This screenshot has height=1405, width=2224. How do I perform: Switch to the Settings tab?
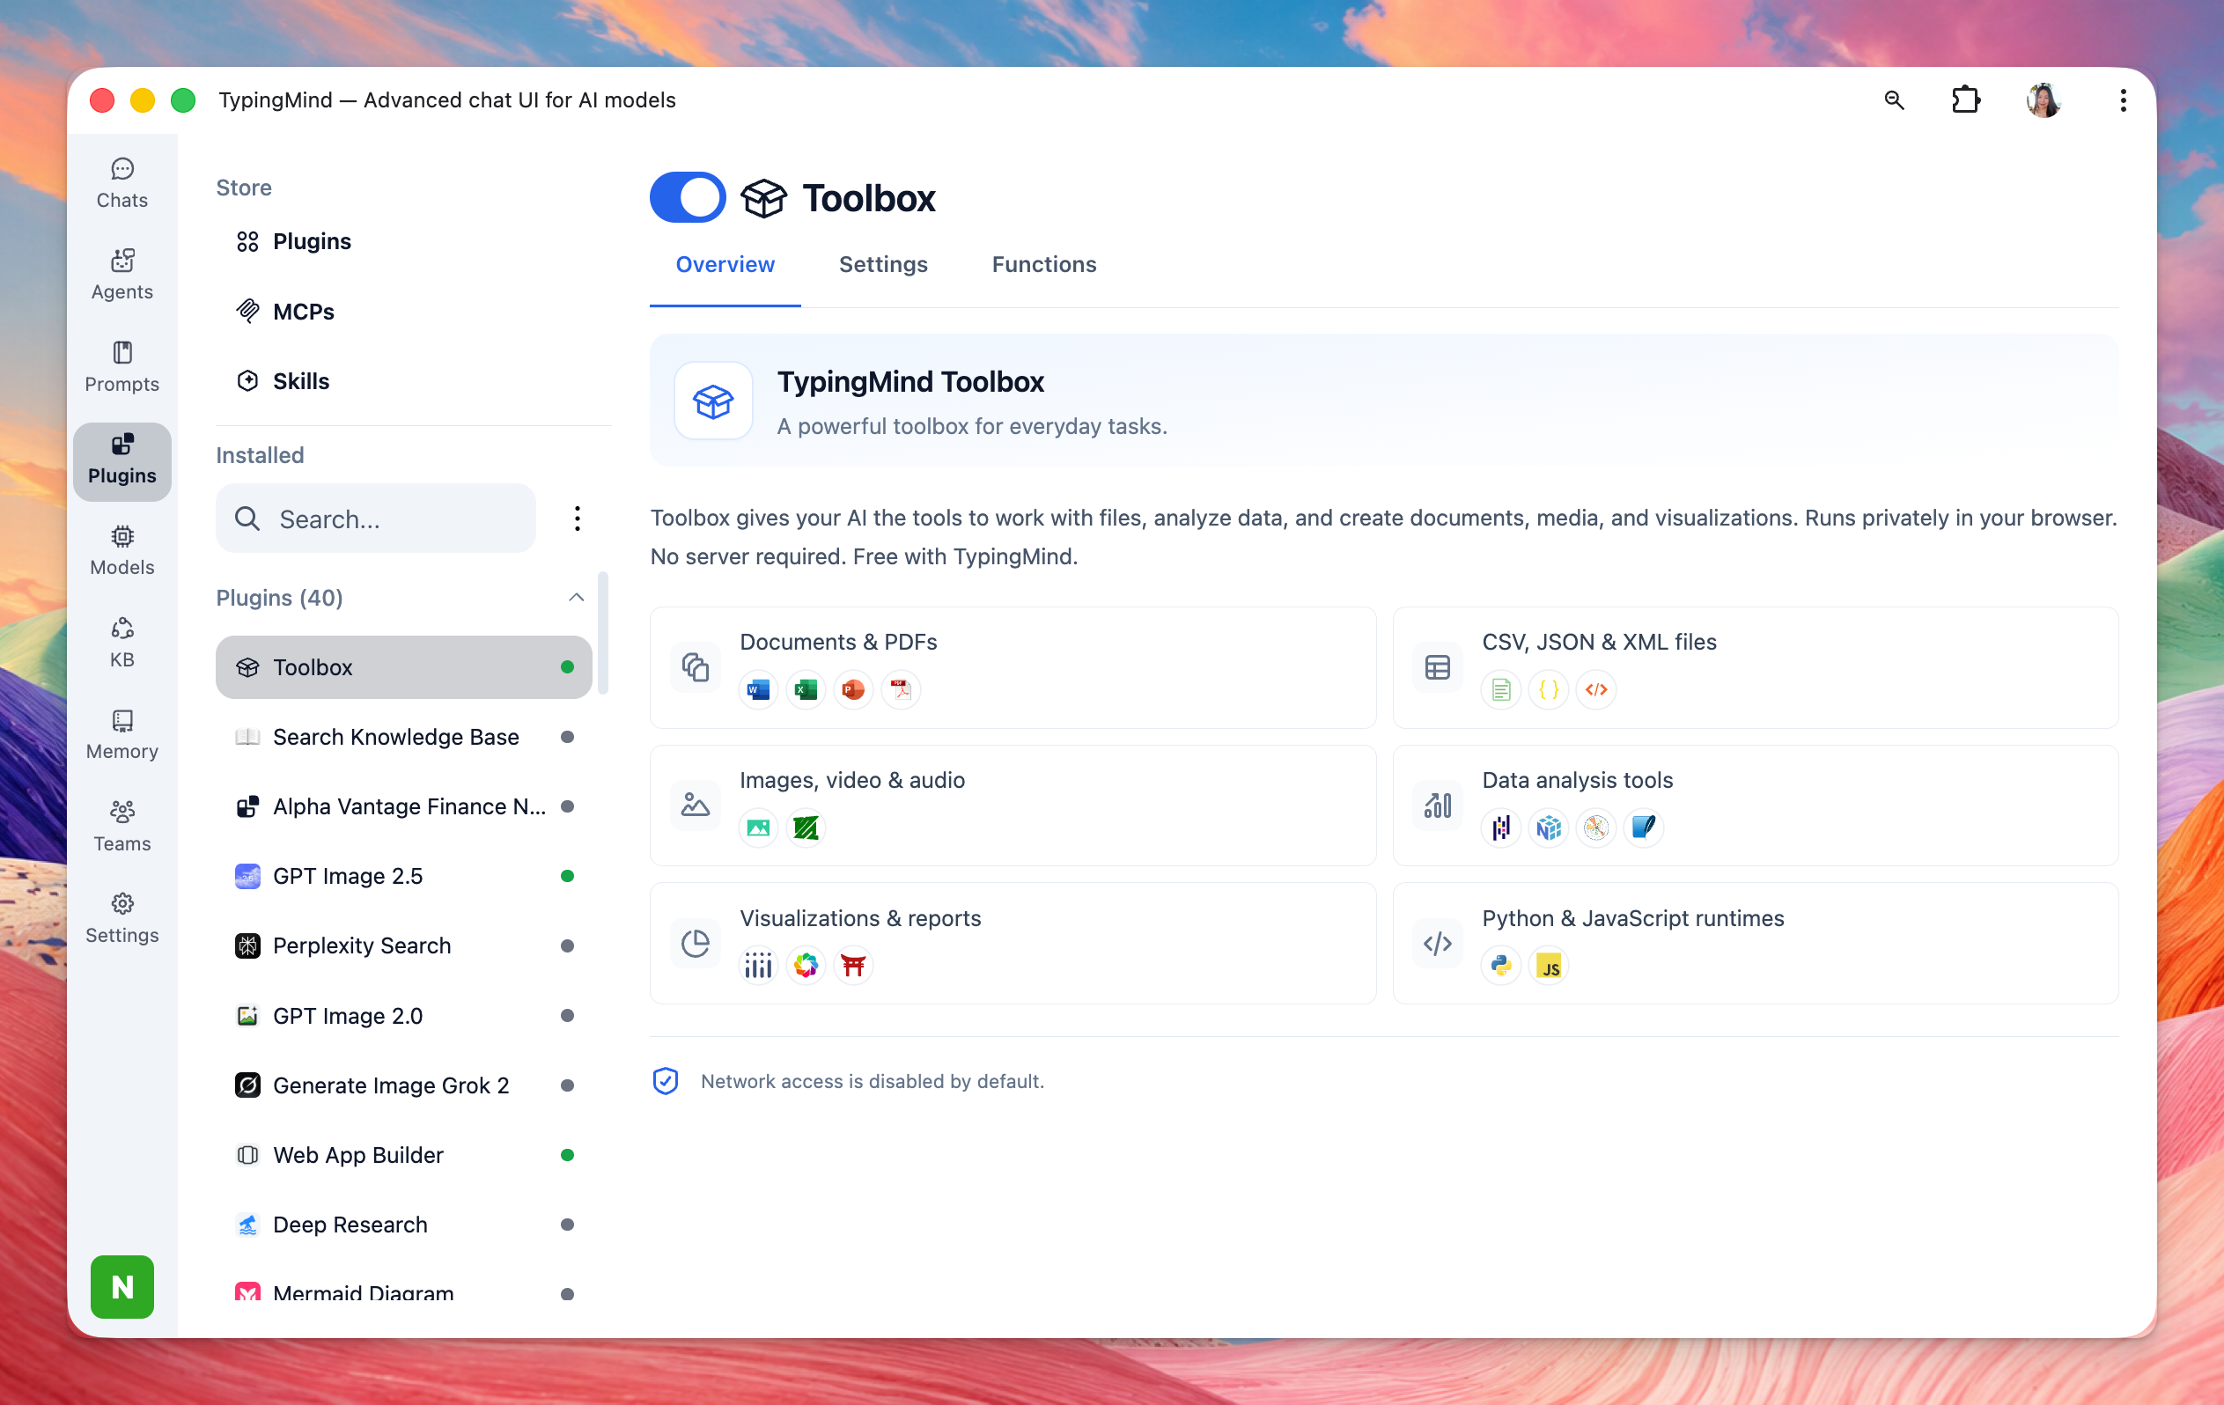883,264
